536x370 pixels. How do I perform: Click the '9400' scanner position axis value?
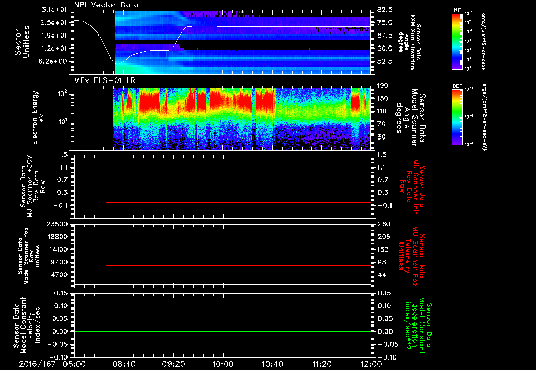click(x=59, y=262)
